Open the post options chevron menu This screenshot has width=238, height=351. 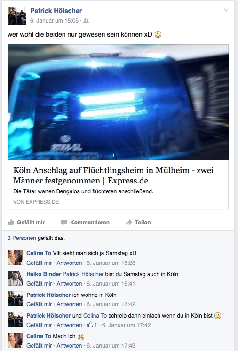(x=226, y=10)
